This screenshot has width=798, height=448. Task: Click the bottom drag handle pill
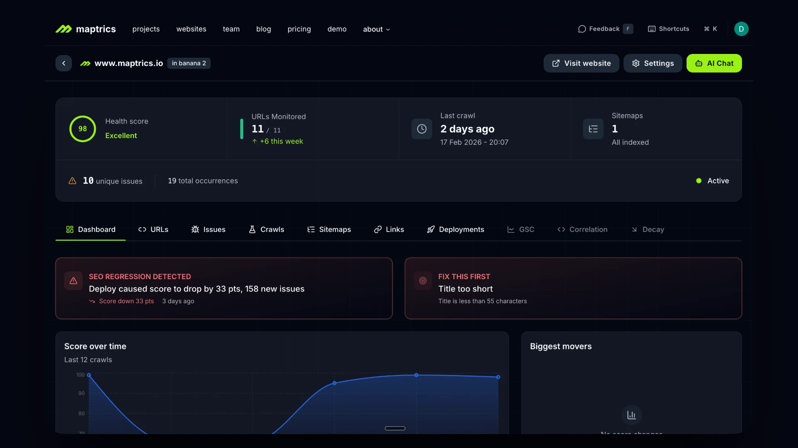[x=395, y=429]
